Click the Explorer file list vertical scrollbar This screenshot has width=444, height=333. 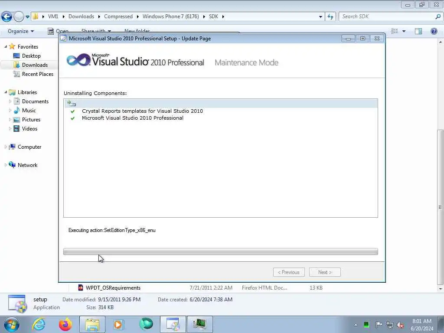441,207
